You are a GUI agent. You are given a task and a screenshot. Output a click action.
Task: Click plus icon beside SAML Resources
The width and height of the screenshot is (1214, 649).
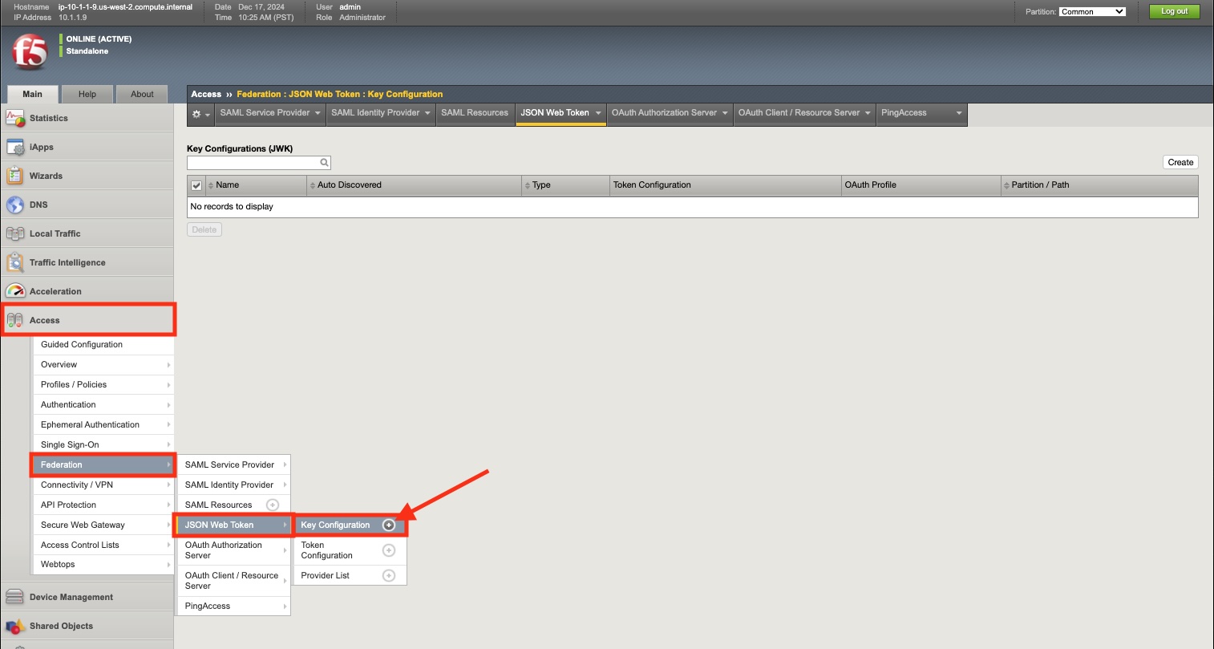(273, 505)
